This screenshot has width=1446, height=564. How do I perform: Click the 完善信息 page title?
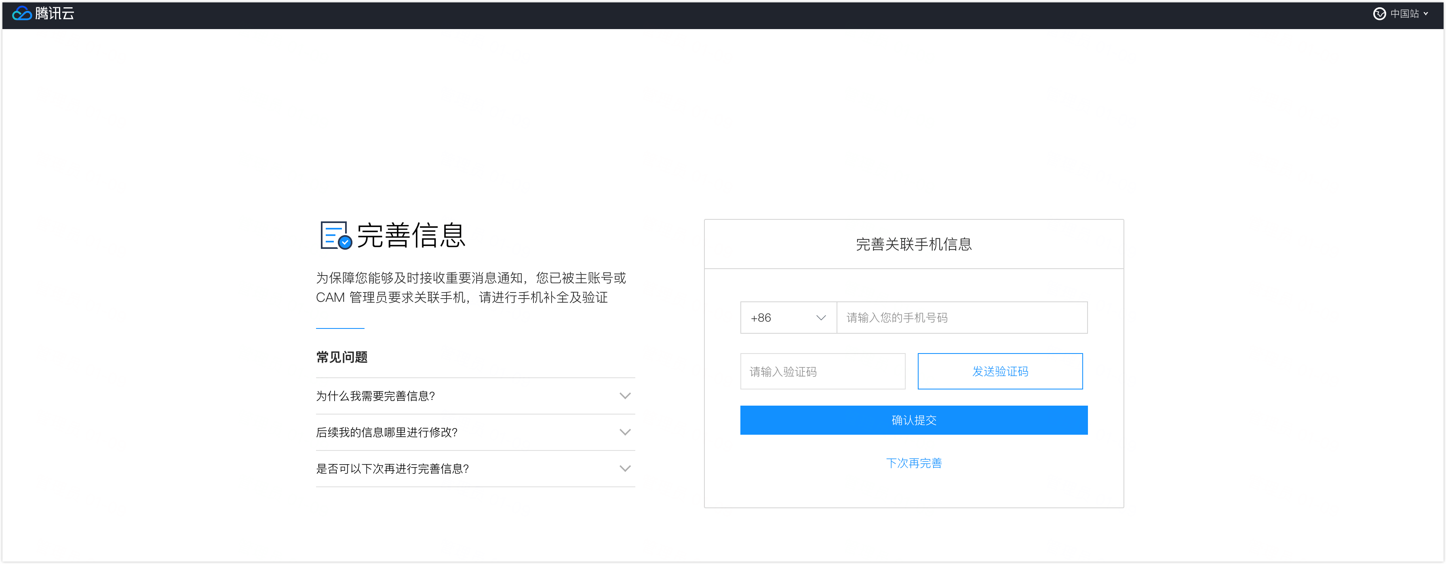tap(411, 235)
